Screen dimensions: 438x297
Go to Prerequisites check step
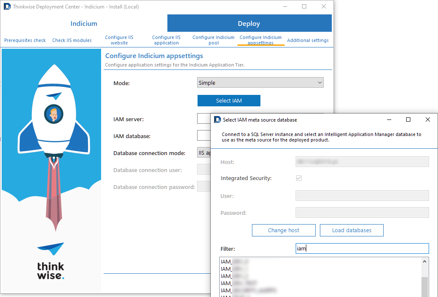click(x=25, y=40)
